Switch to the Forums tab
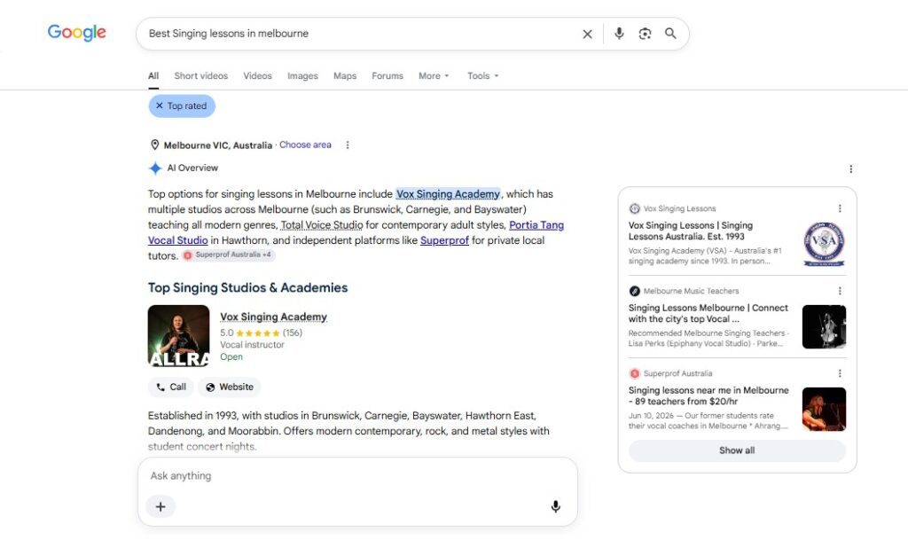908x548 pixels. (387, 76)
